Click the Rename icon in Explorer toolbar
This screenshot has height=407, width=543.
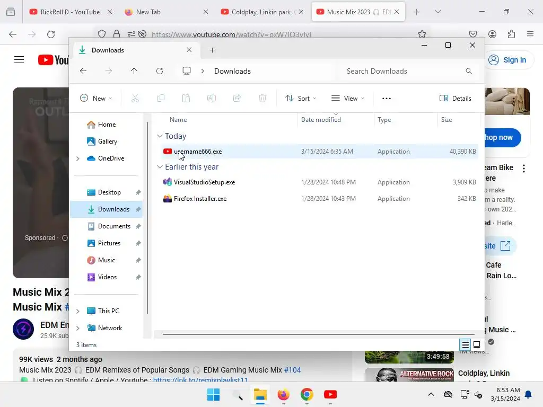point(212,98)
